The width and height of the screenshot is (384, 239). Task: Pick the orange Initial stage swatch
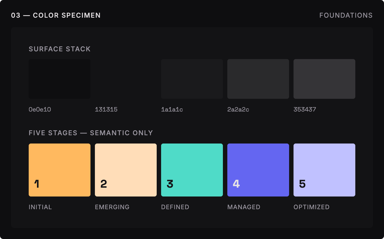coord(60,170)
